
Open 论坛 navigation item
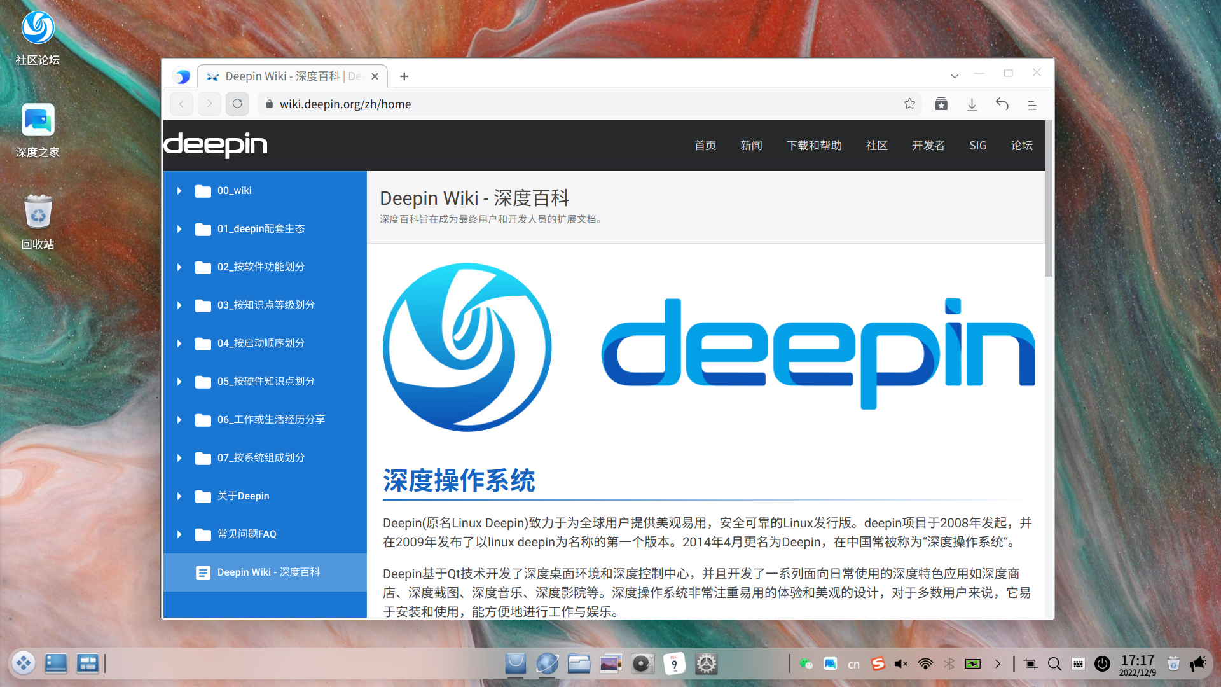tap(1021, 146)
